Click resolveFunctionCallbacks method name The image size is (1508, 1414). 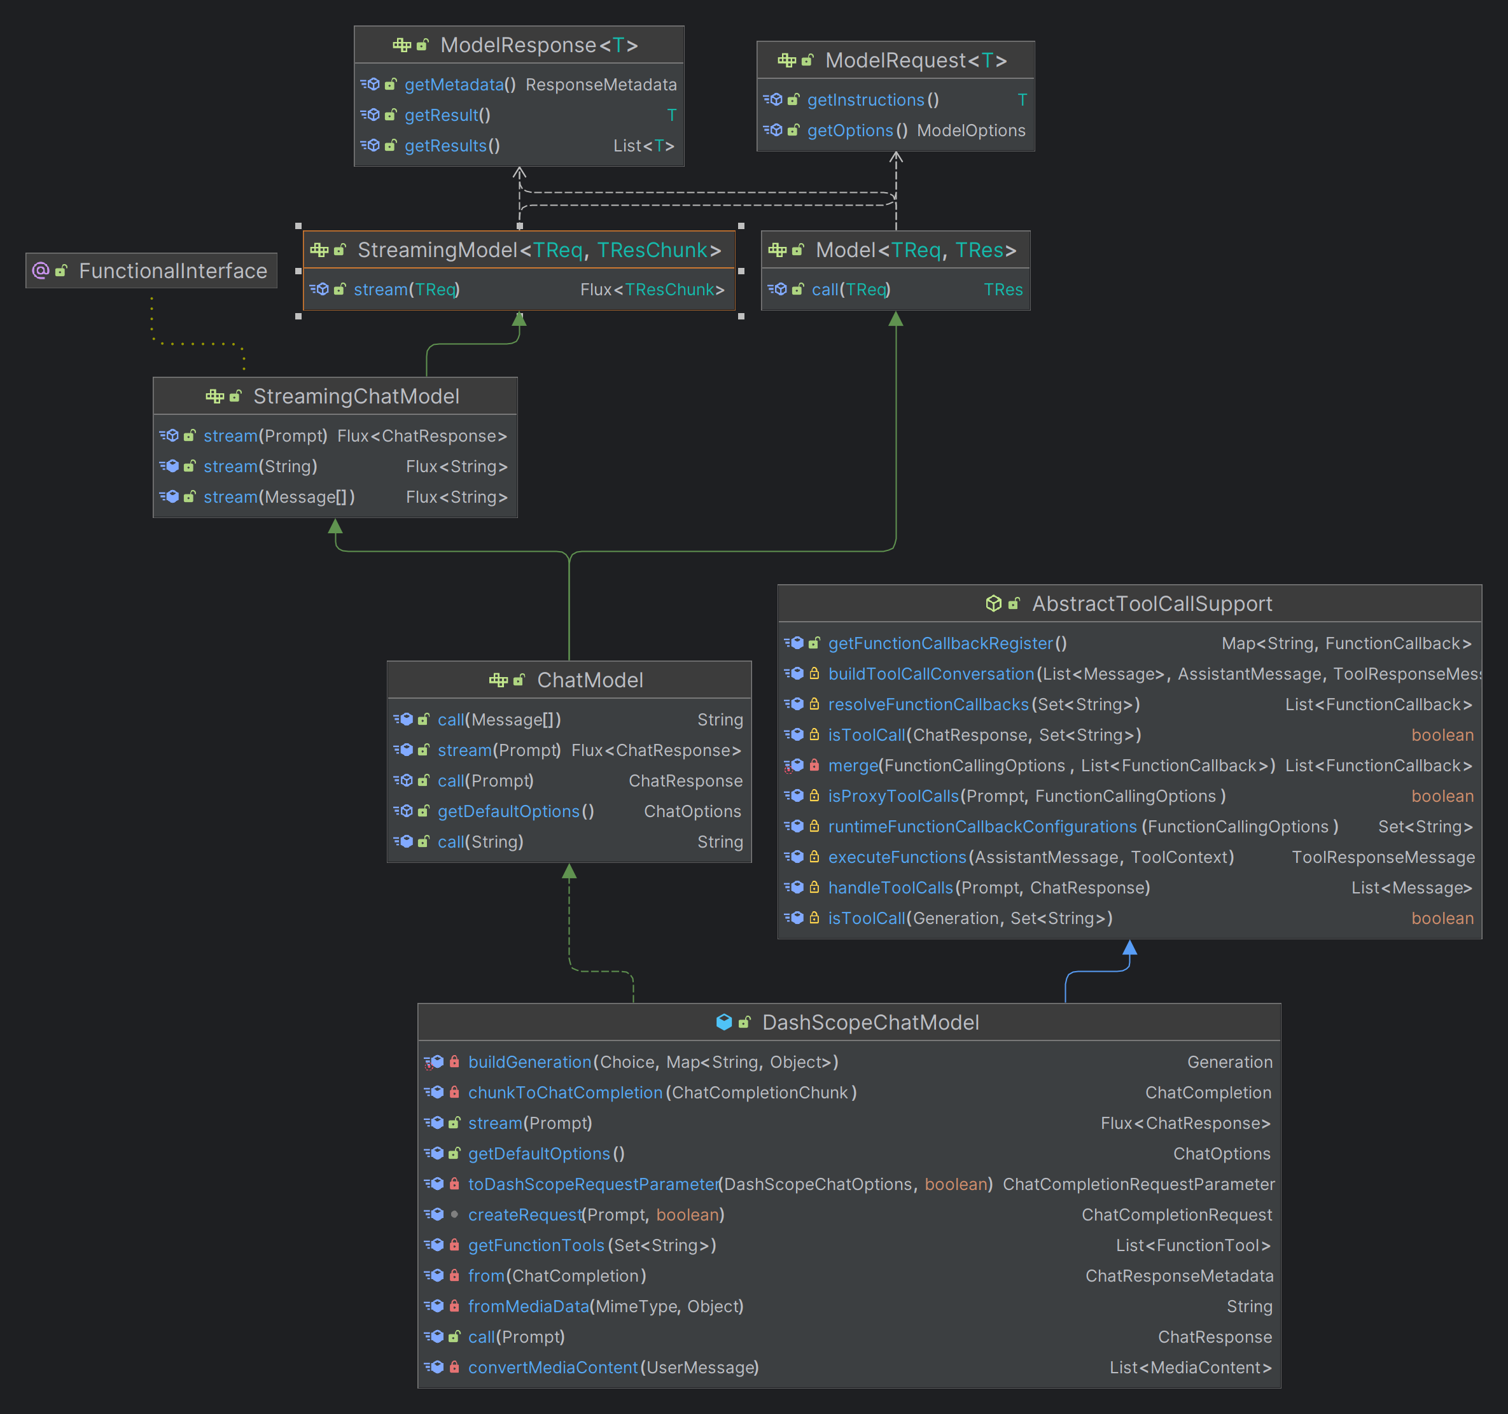928,704
